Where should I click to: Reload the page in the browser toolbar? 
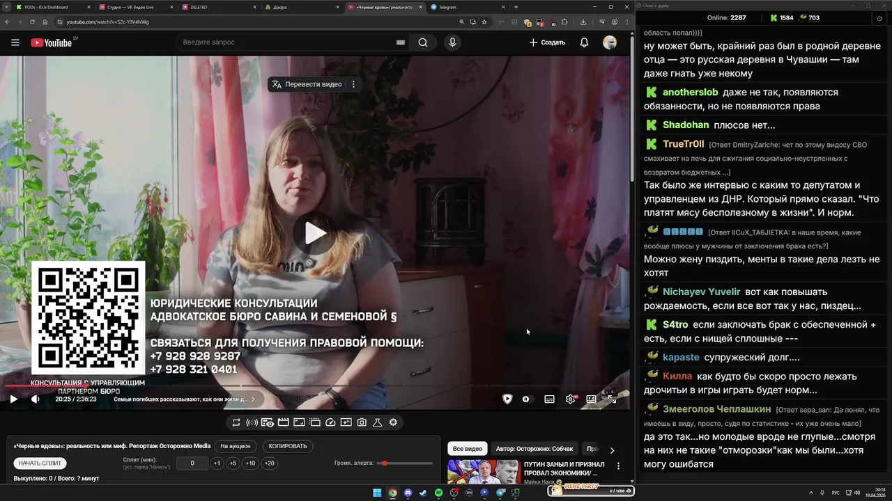pyautogui.click(x=33, y=22)
